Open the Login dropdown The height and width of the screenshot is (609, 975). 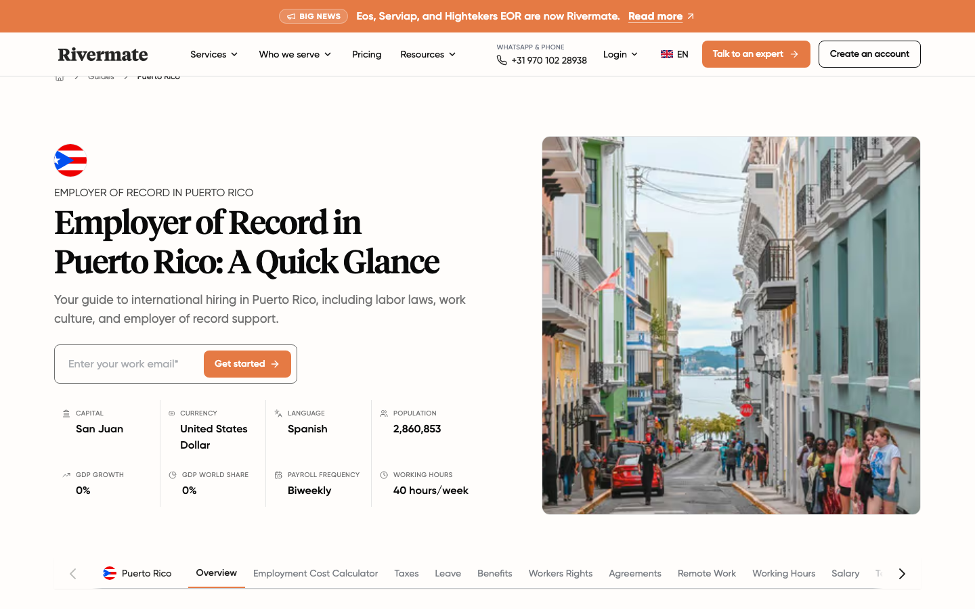pyautogui.click(x=620, y=54)
